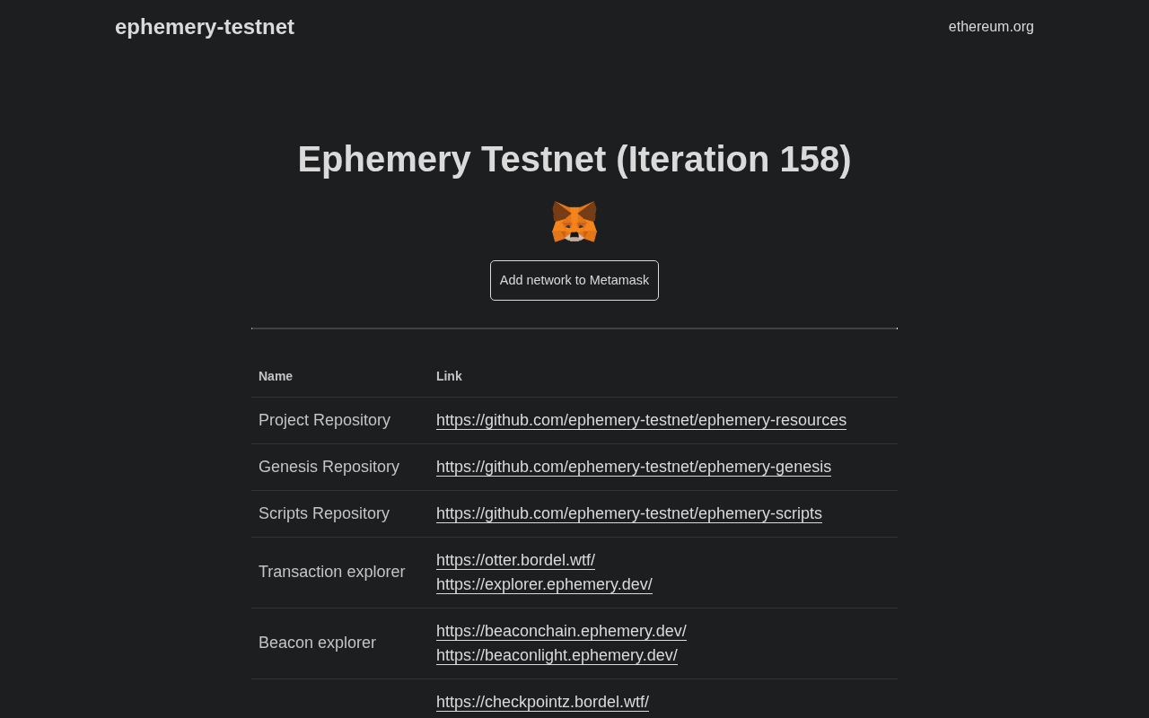Click the MetaMask fox icon

click(574, 222)
